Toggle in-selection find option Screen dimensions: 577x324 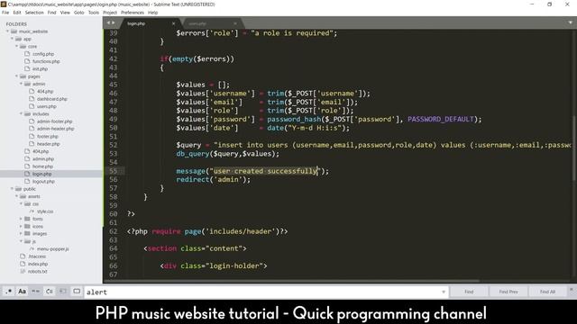coord(63,292)
